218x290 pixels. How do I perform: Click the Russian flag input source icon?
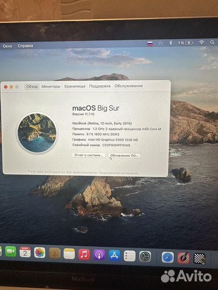point(150,44)
